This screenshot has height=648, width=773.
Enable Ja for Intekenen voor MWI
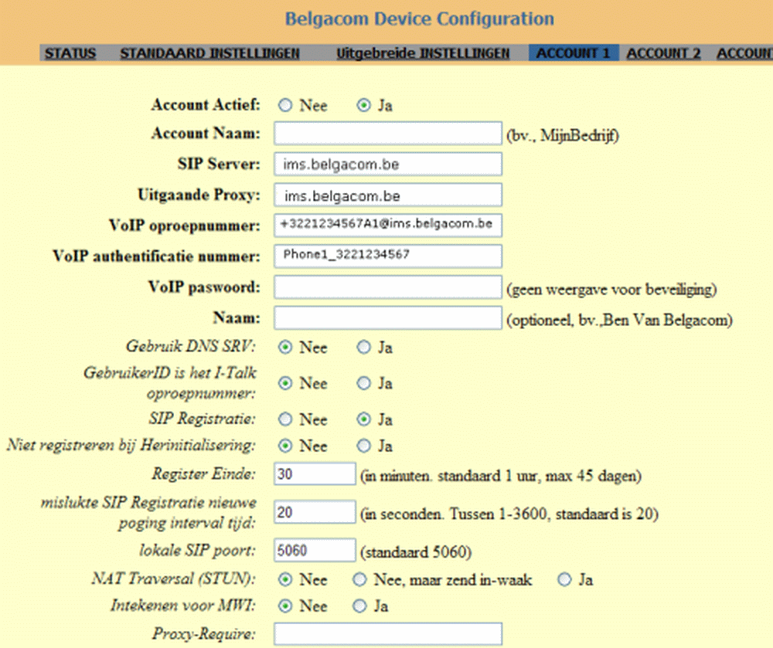(359, 606)
